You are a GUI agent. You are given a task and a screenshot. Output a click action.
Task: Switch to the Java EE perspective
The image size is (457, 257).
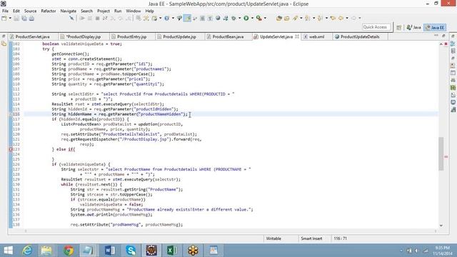point(435,27)
